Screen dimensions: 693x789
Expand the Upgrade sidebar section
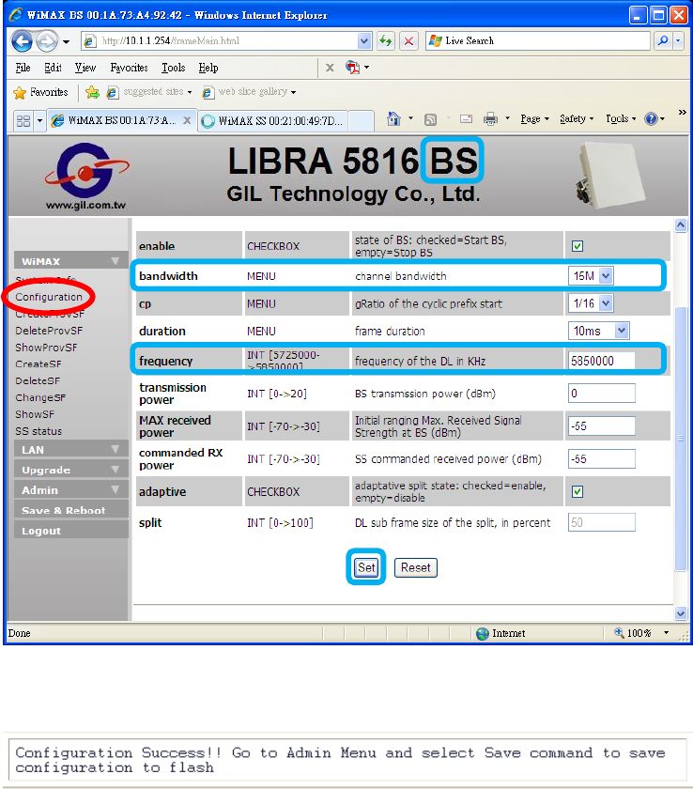(71, 470)
